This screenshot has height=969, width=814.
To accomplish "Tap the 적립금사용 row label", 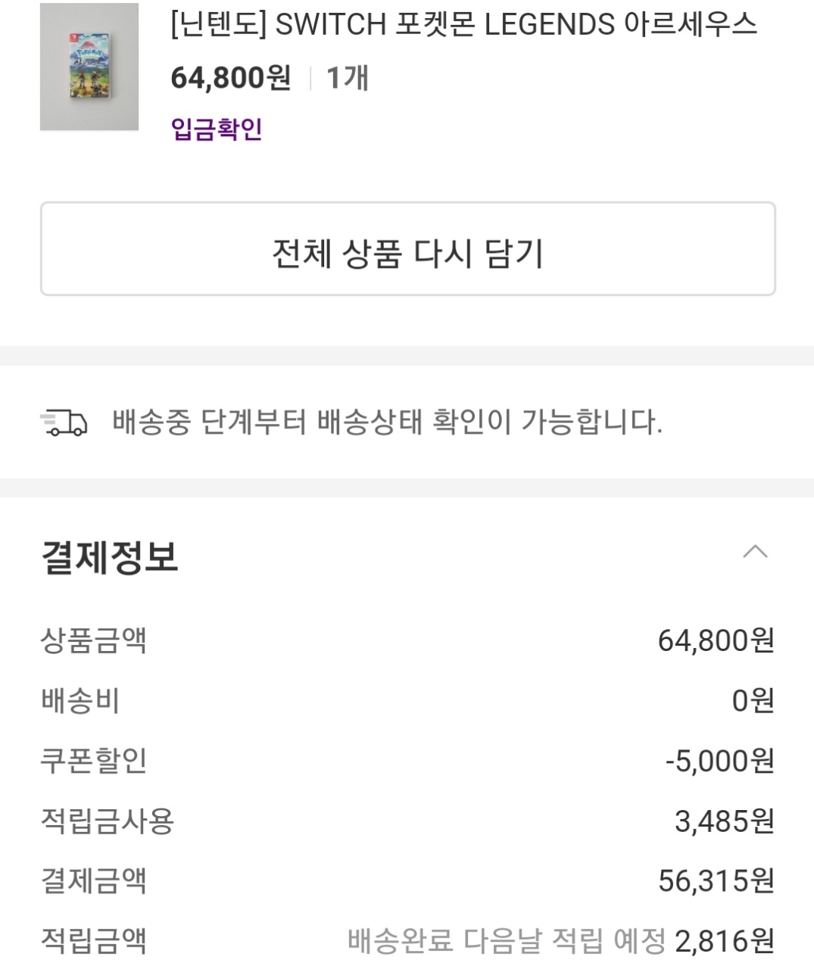I will (x=107, y=821).
